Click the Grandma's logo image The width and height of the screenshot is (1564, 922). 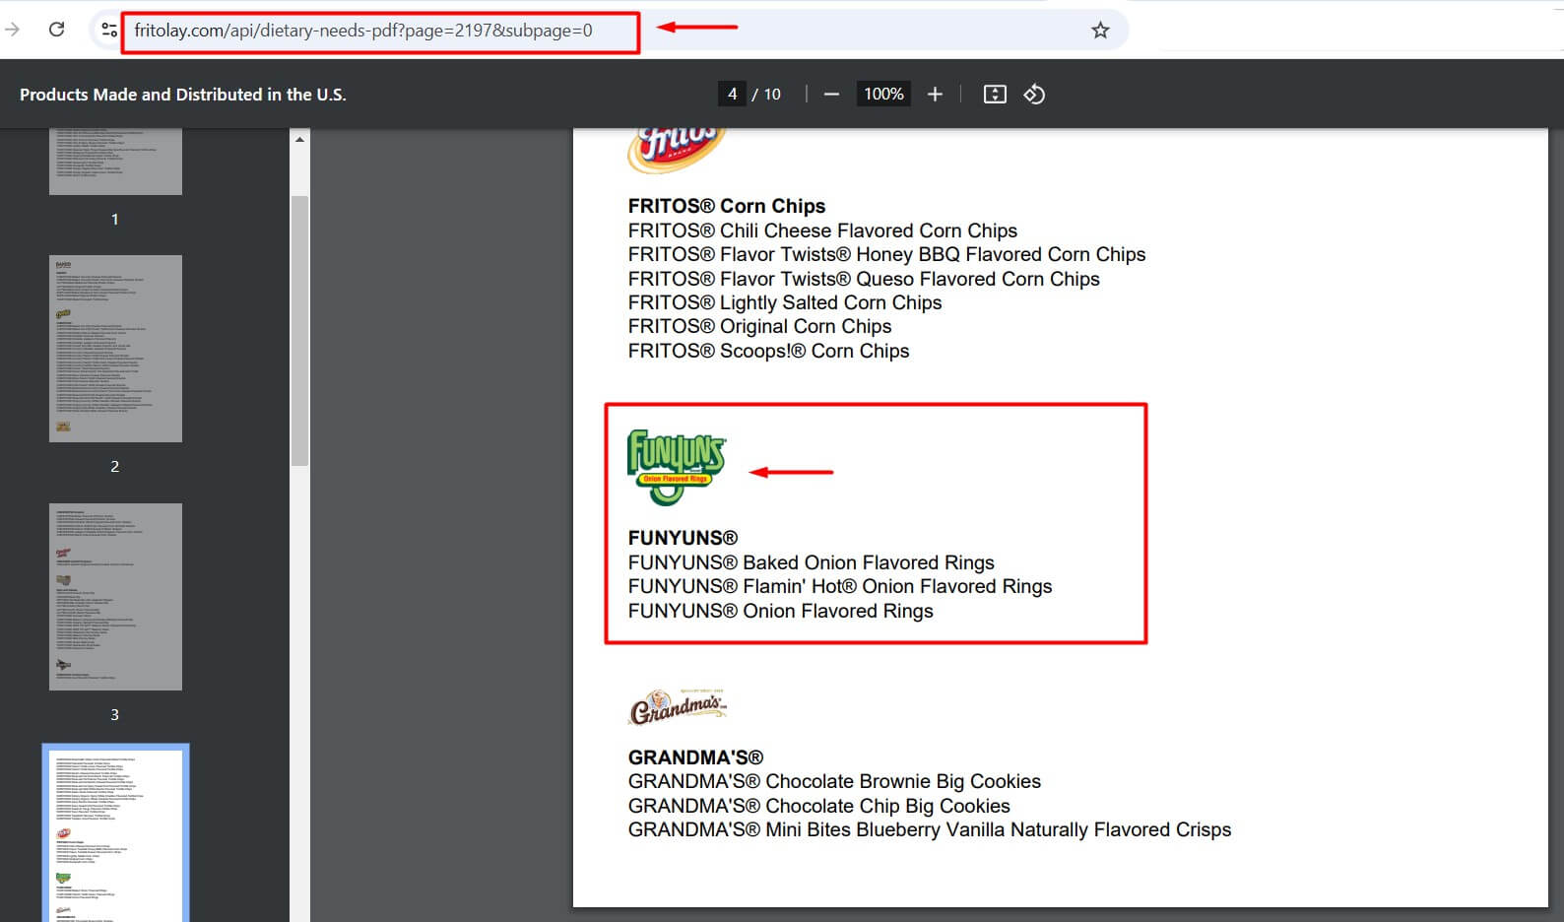[x=678, y=707]
